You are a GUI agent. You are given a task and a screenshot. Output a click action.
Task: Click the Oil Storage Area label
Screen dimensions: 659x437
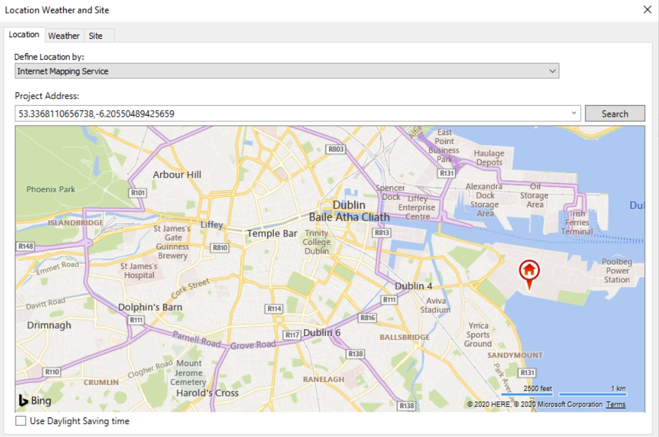coord(534,196)
